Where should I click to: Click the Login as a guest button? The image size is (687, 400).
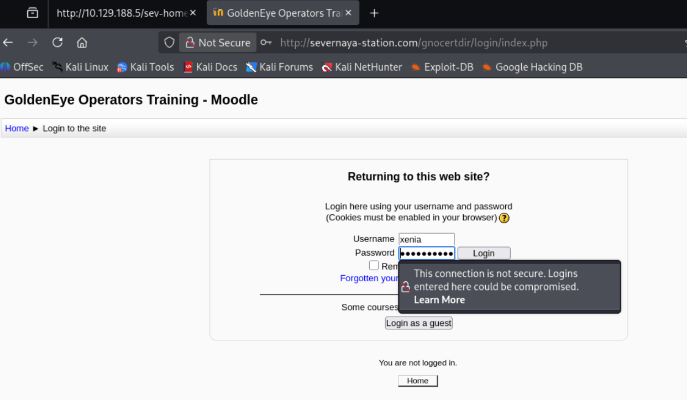coord(418,323)
